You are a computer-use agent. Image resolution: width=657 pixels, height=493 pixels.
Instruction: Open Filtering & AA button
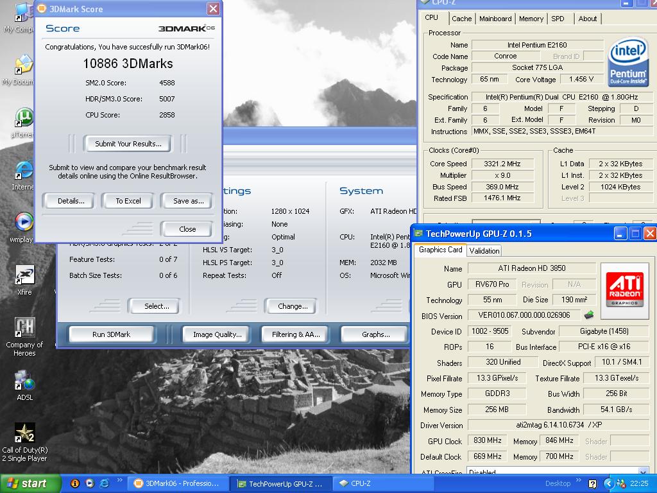pyautogui.click(x=295, y=334)
